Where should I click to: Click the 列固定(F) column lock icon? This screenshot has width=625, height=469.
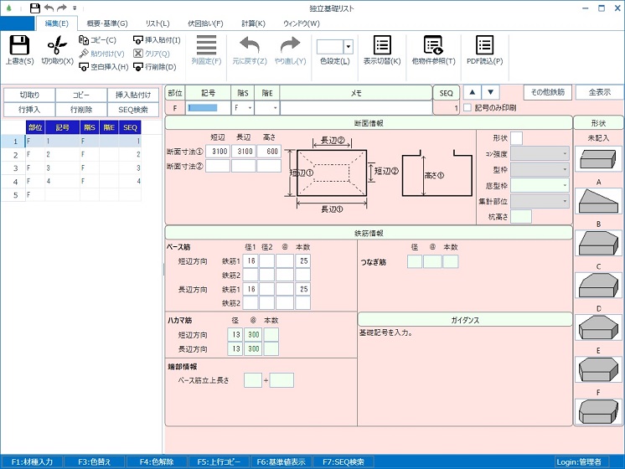click(x=206, y=45)
